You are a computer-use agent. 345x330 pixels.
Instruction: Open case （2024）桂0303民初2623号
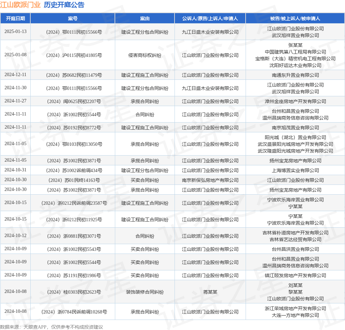pyautogui.click(x=73, y=292)
